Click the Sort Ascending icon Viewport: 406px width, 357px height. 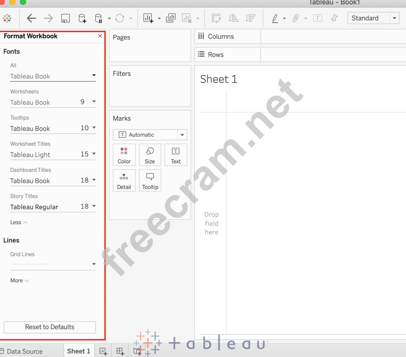click(x=234, y=18)
